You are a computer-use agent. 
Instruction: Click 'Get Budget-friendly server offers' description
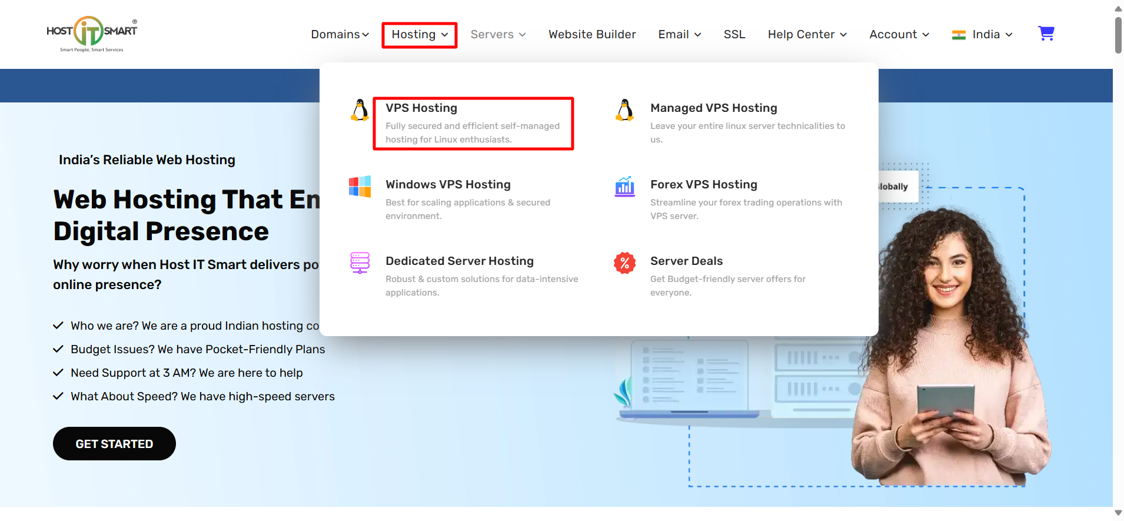click(728, 286)
